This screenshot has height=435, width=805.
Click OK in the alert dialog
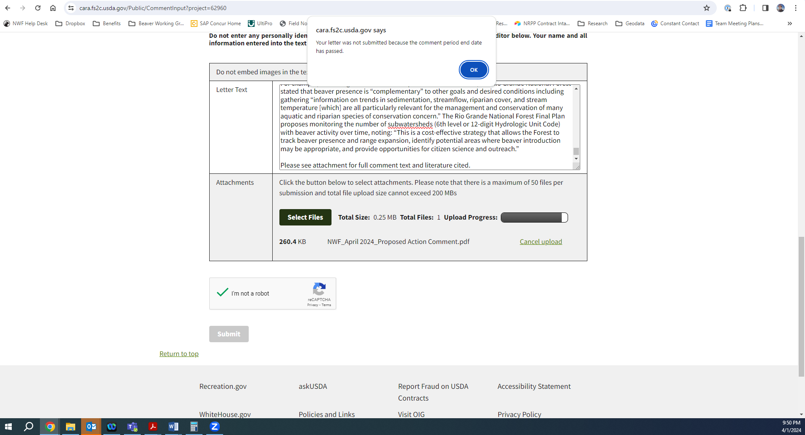click(474, 70)
